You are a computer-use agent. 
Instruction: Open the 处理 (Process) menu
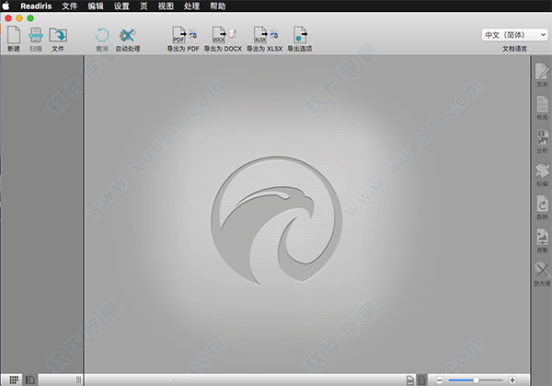point(191,6)
